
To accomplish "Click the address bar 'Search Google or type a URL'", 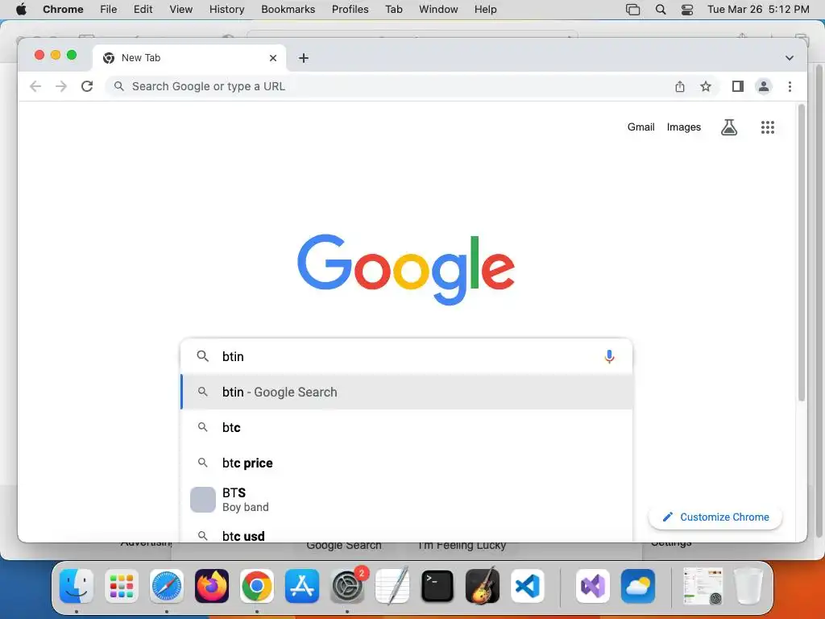I will tap(388, 86).
